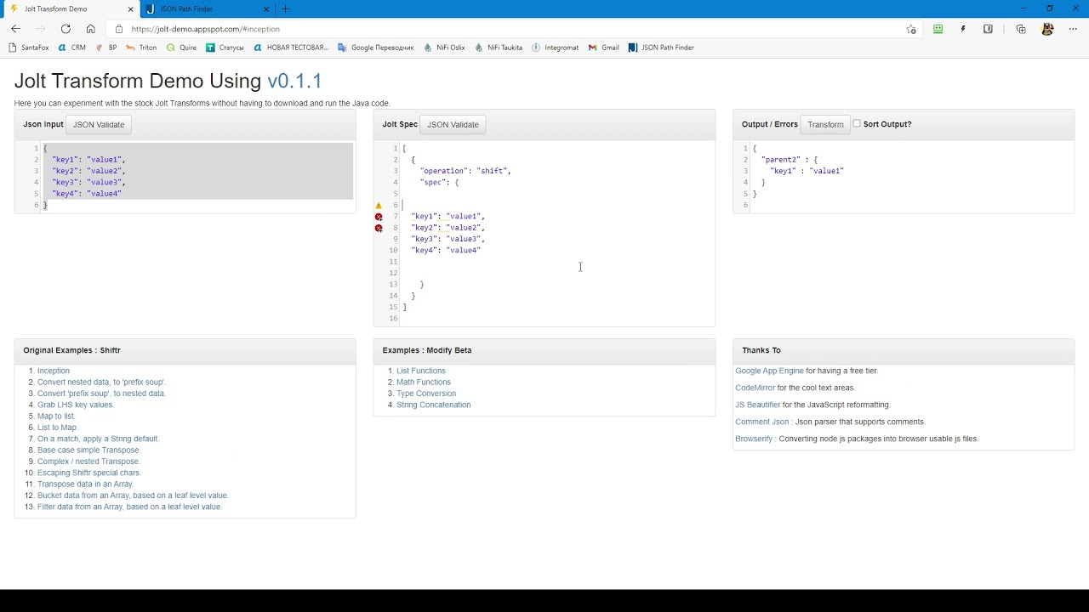This screenshot has height=612, width=1089.
Task: Load the Transpose data in an Array example
Action: [86, 484]
